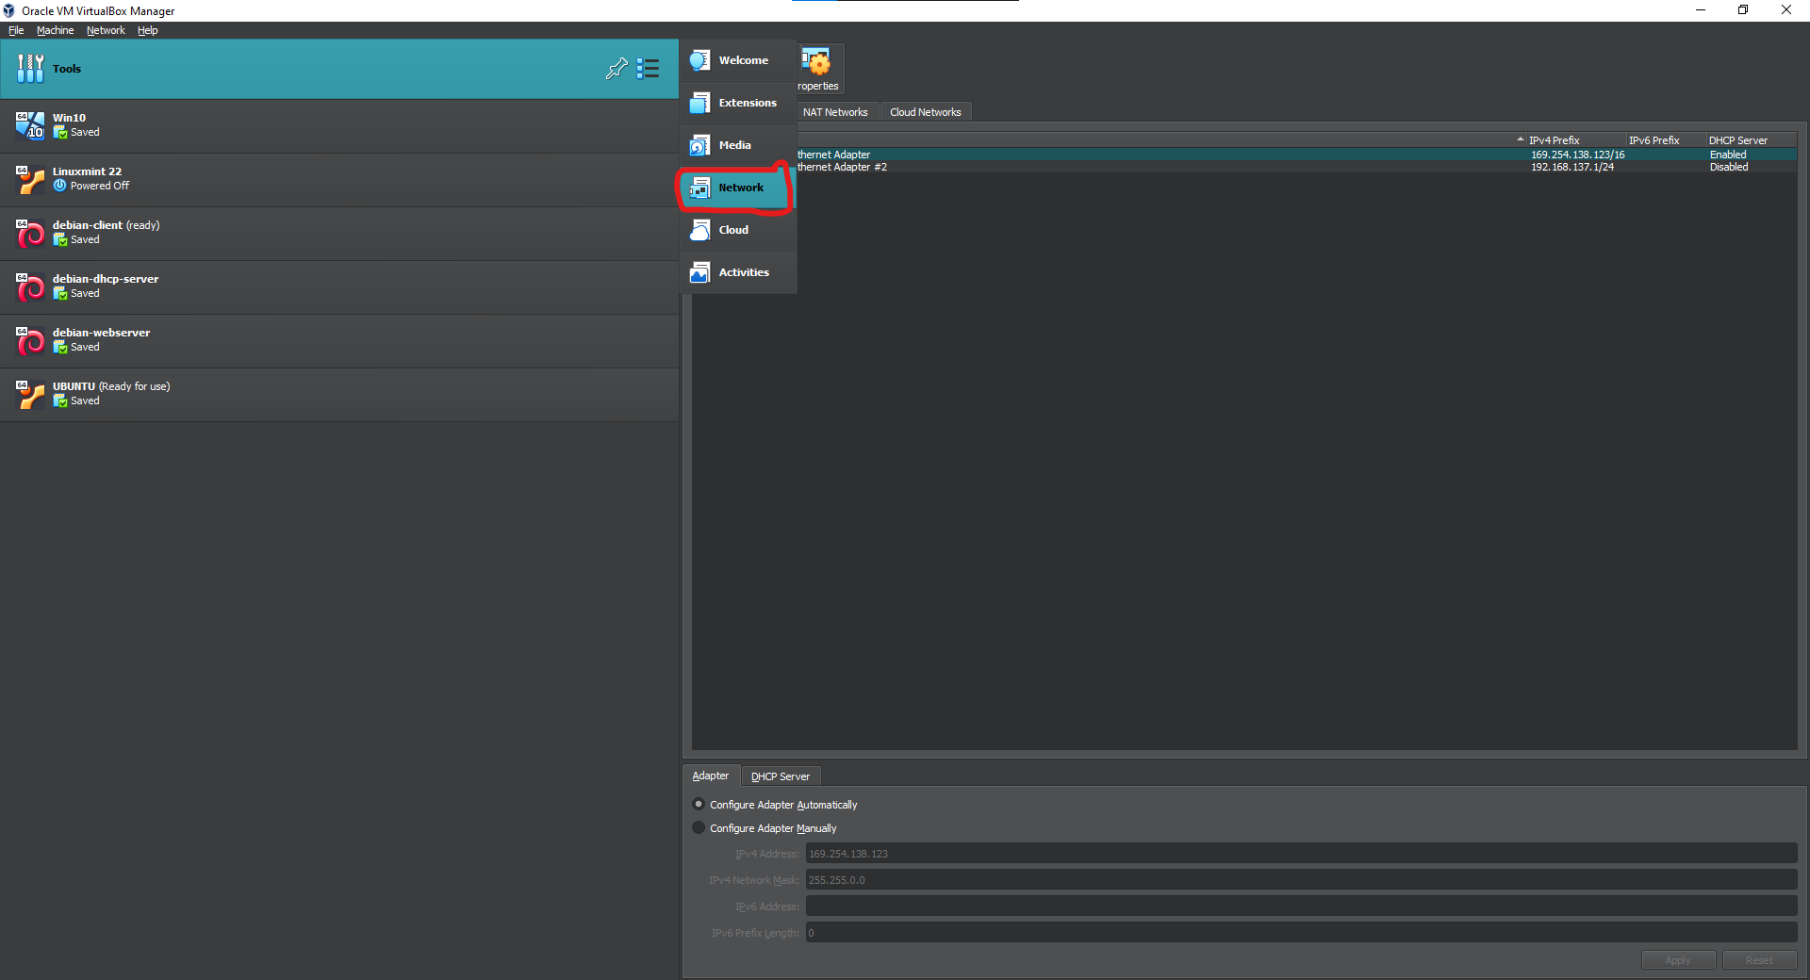This screenshot has width=1810, height=980.
Task: Click the pin icon in Tools header
Action: click(617, 69)
